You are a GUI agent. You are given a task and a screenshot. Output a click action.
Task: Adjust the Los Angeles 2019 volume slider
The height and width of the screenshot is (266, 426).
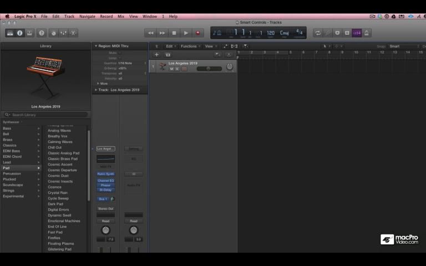(x=208, y=69)
